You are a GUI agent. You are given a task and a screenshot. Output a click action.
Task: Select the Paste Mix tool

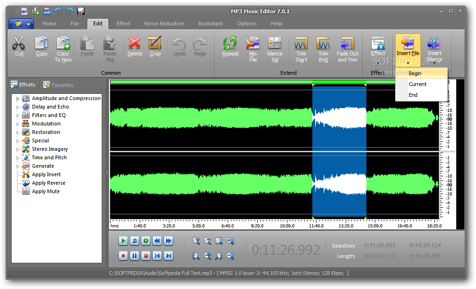(x=110, y=49)
